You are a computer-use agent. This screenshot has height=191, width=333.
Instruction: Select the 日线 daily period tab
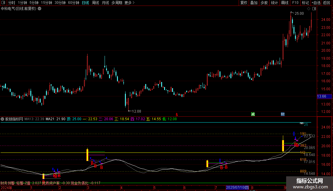coord(85,3)
